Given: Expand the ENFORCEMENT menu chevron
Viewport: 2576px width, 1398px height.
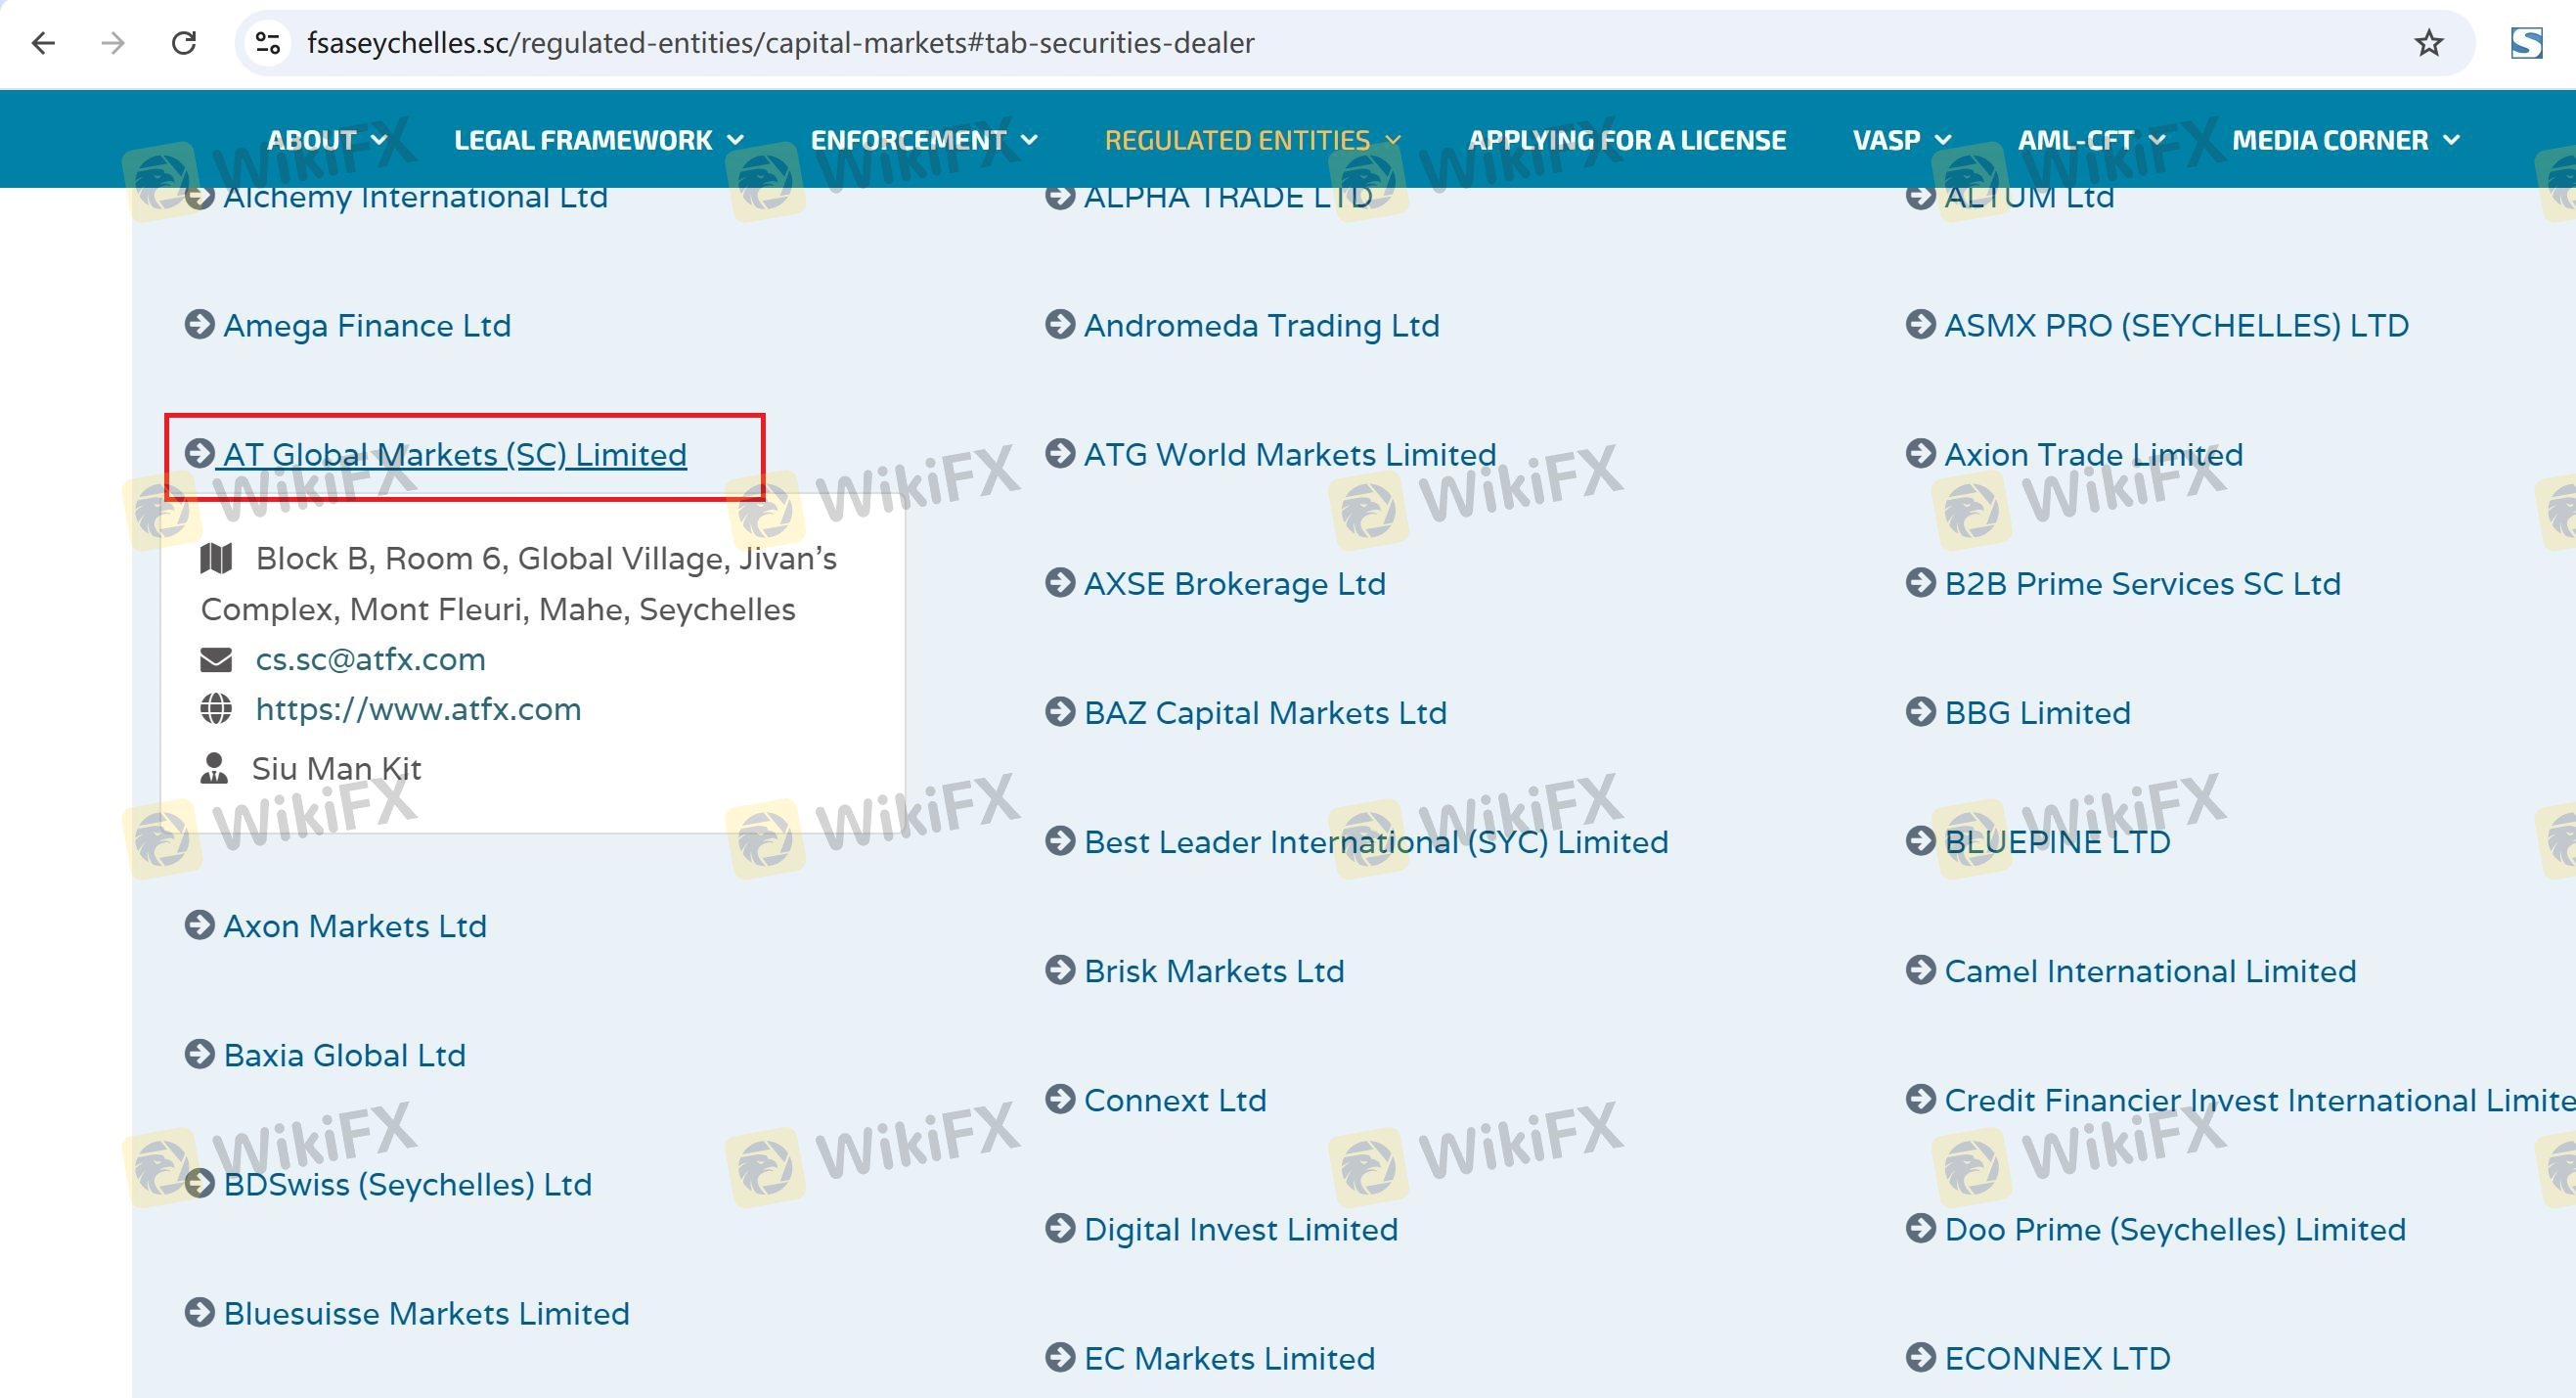Looking at the screenshot, I should click(x=1030, y=140).
